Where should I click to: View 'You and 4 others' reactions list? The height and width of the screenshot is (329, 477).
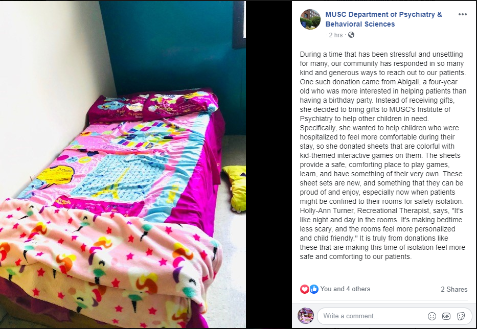[x=345, y=289]
